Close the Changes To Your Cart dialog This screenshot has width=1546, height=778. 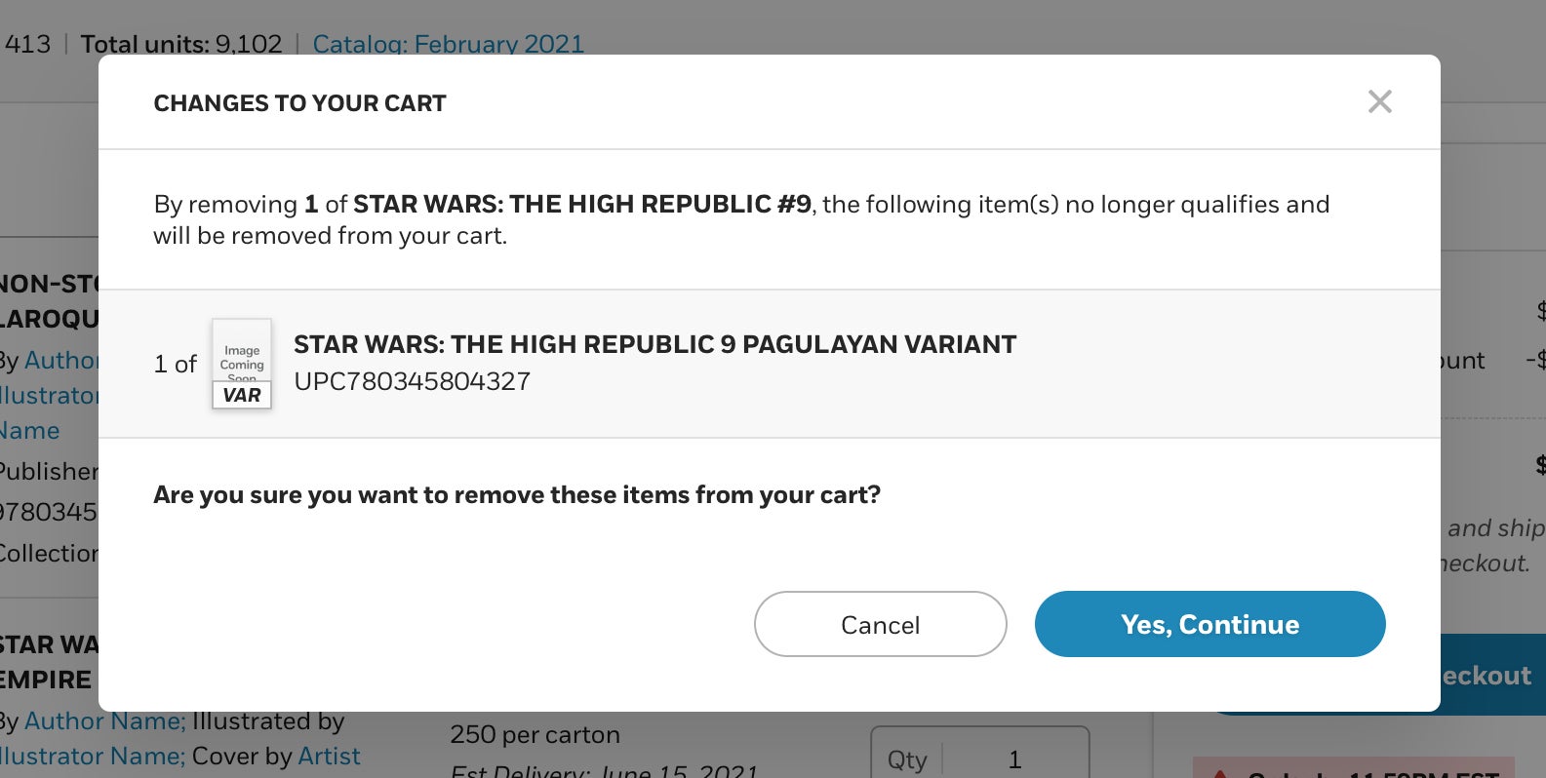click(x=1379, y=101)
